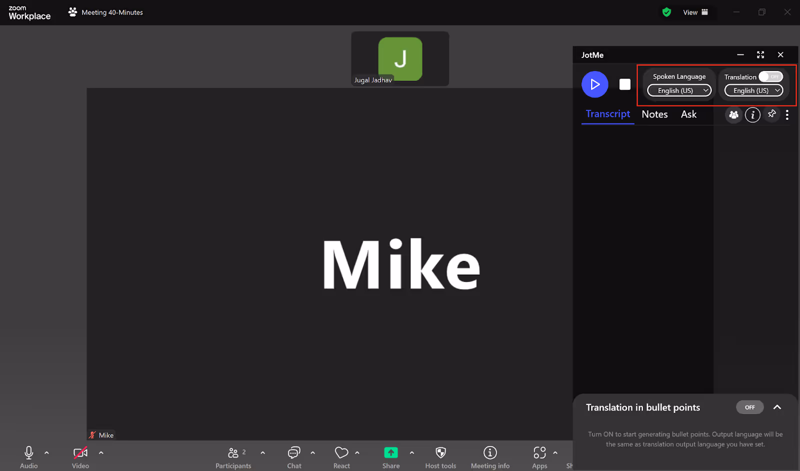Screen dimensions: 800x471
Task: Expand the React options arrow
Action: [x=357, y=453]
